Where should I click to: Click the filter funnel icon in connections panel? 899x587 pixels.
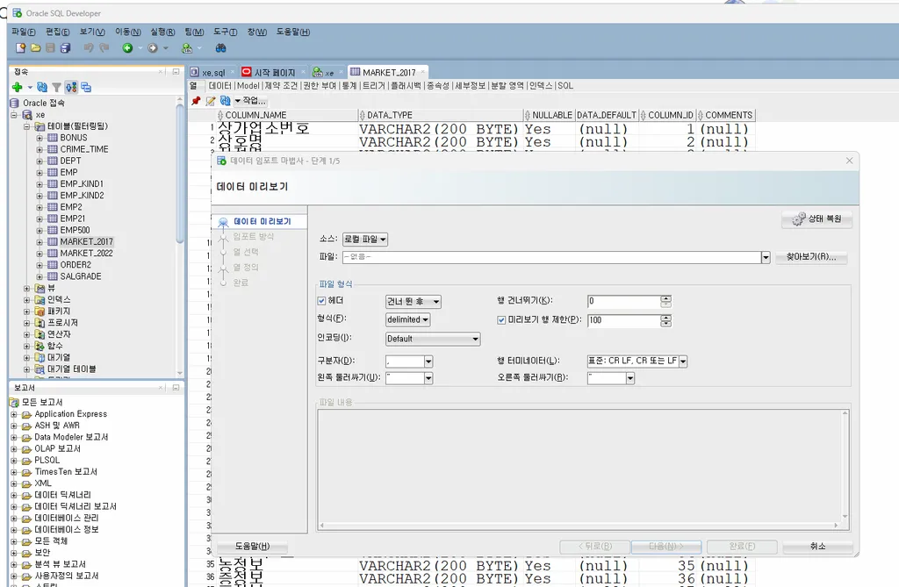56,87
